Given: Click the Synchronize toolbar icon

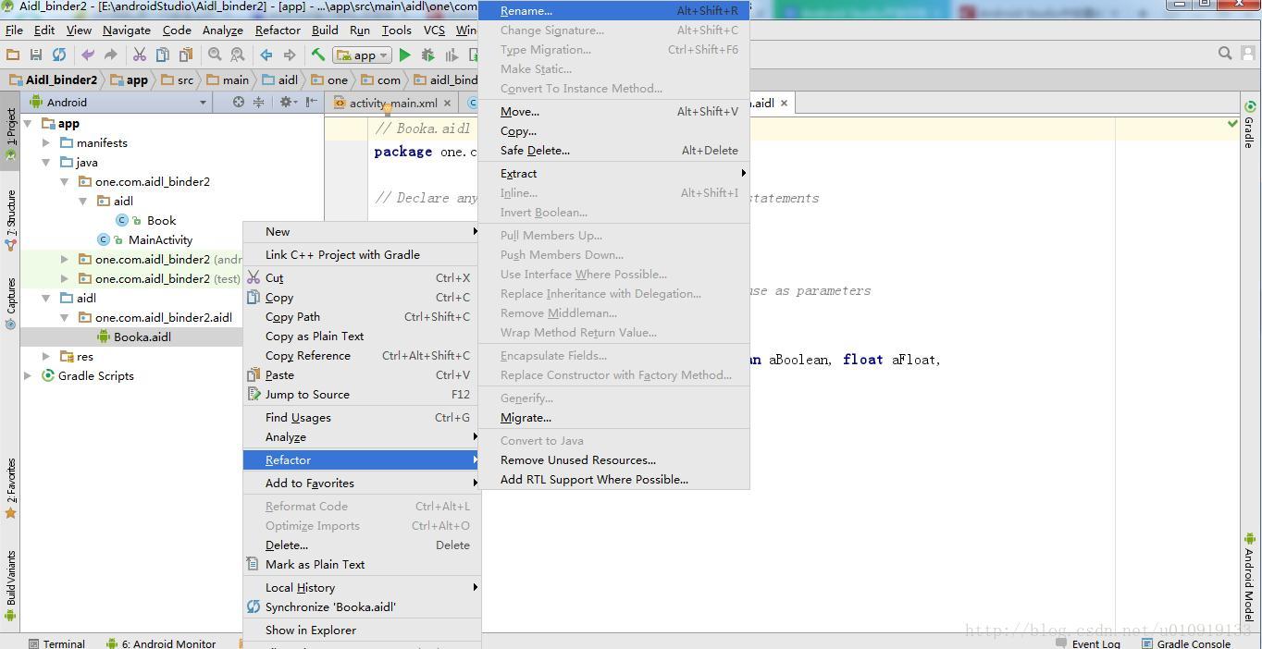Looking at the screenshot, I should point(59,55).
